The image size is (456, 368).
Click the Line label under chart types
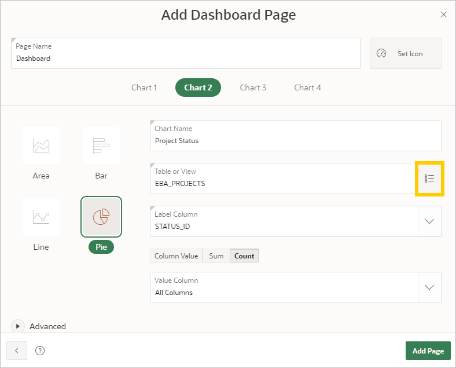[41, 247]
